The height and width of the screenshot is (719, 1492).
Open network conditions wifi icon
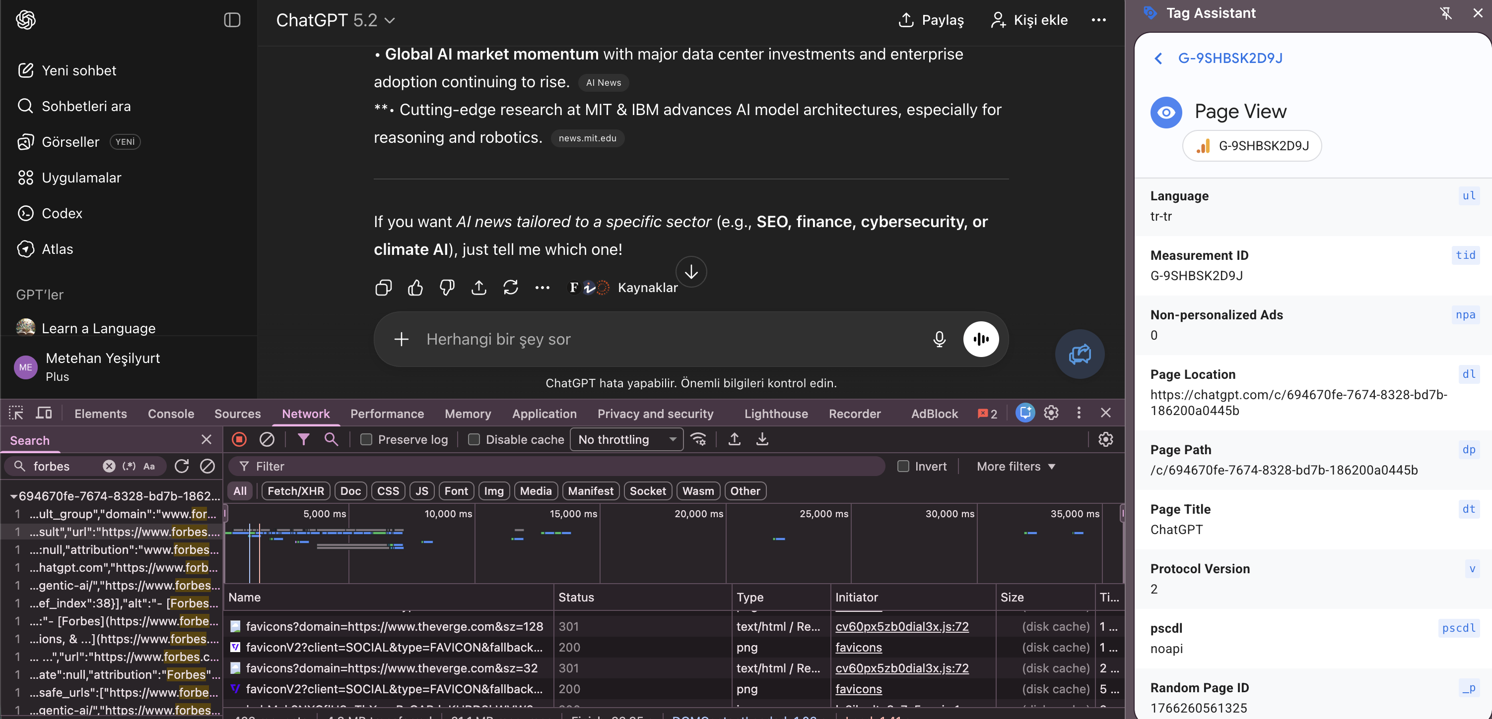pyautogui.click(x=698, y=440)
